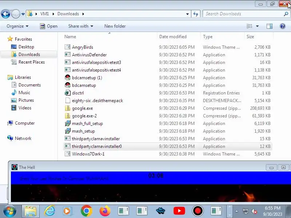
Task: Select antivirusfalsepositivetest3 file icon
Action: (x=68, y=62)
